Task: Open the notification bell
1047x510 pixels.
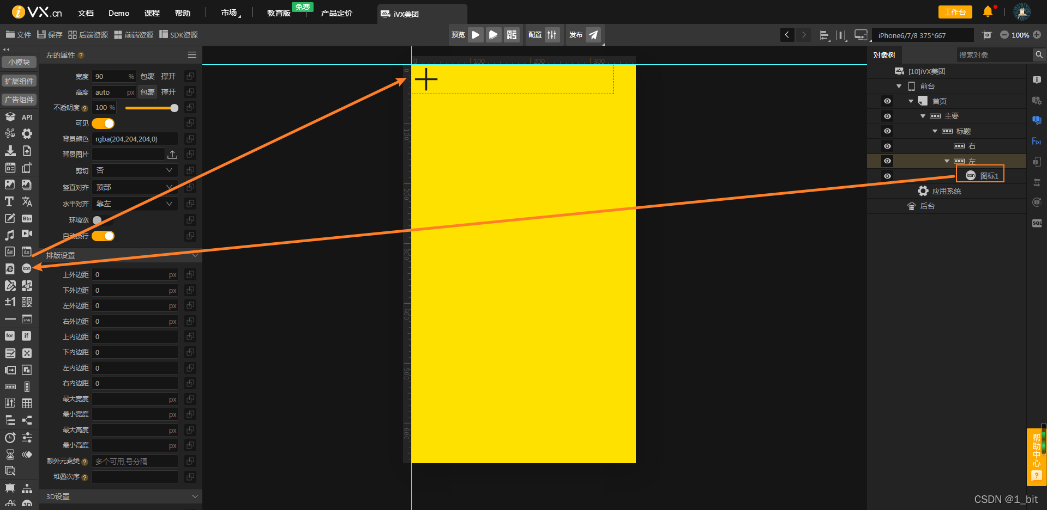Action: pos(988,11)
